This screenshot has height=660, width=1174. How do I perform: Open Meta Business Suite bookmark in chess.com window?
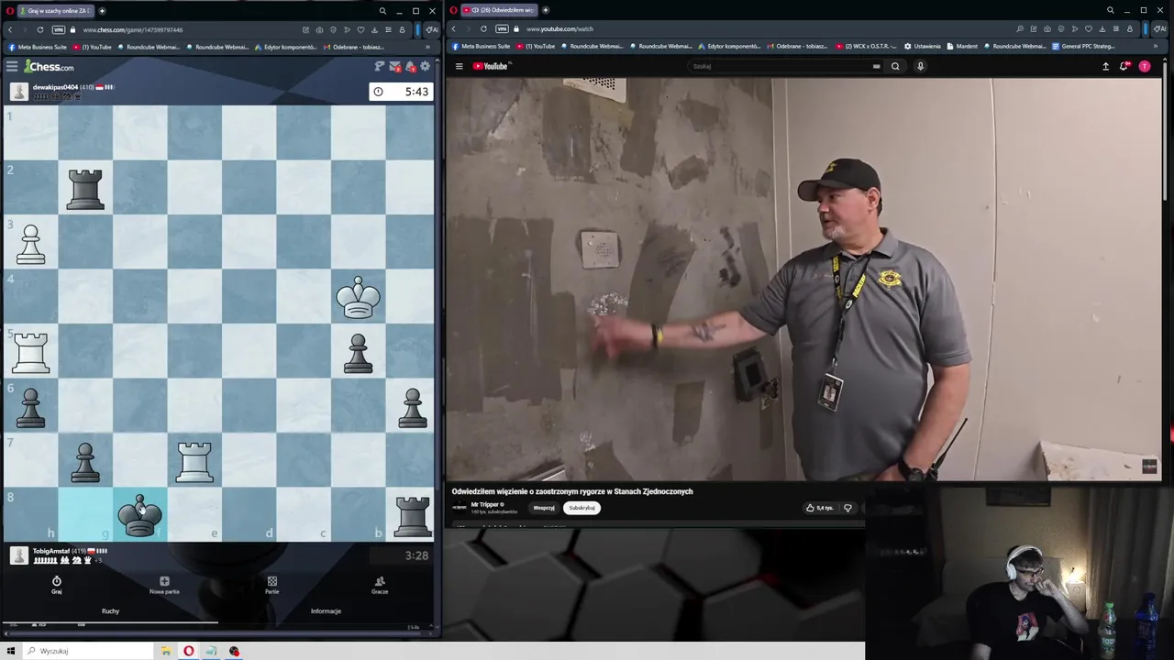37,47
